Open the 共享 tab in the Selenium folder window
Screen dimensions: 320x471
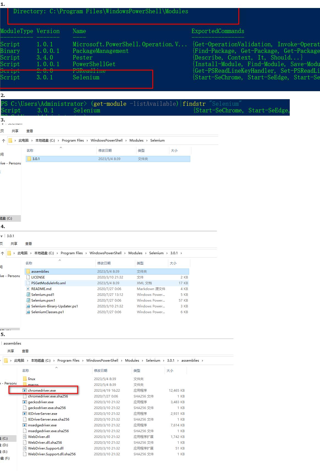(x=15, y=131)
